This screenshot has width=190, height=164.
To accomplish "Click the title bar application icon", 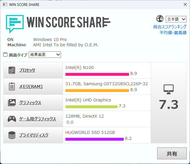I will (5, 5).
